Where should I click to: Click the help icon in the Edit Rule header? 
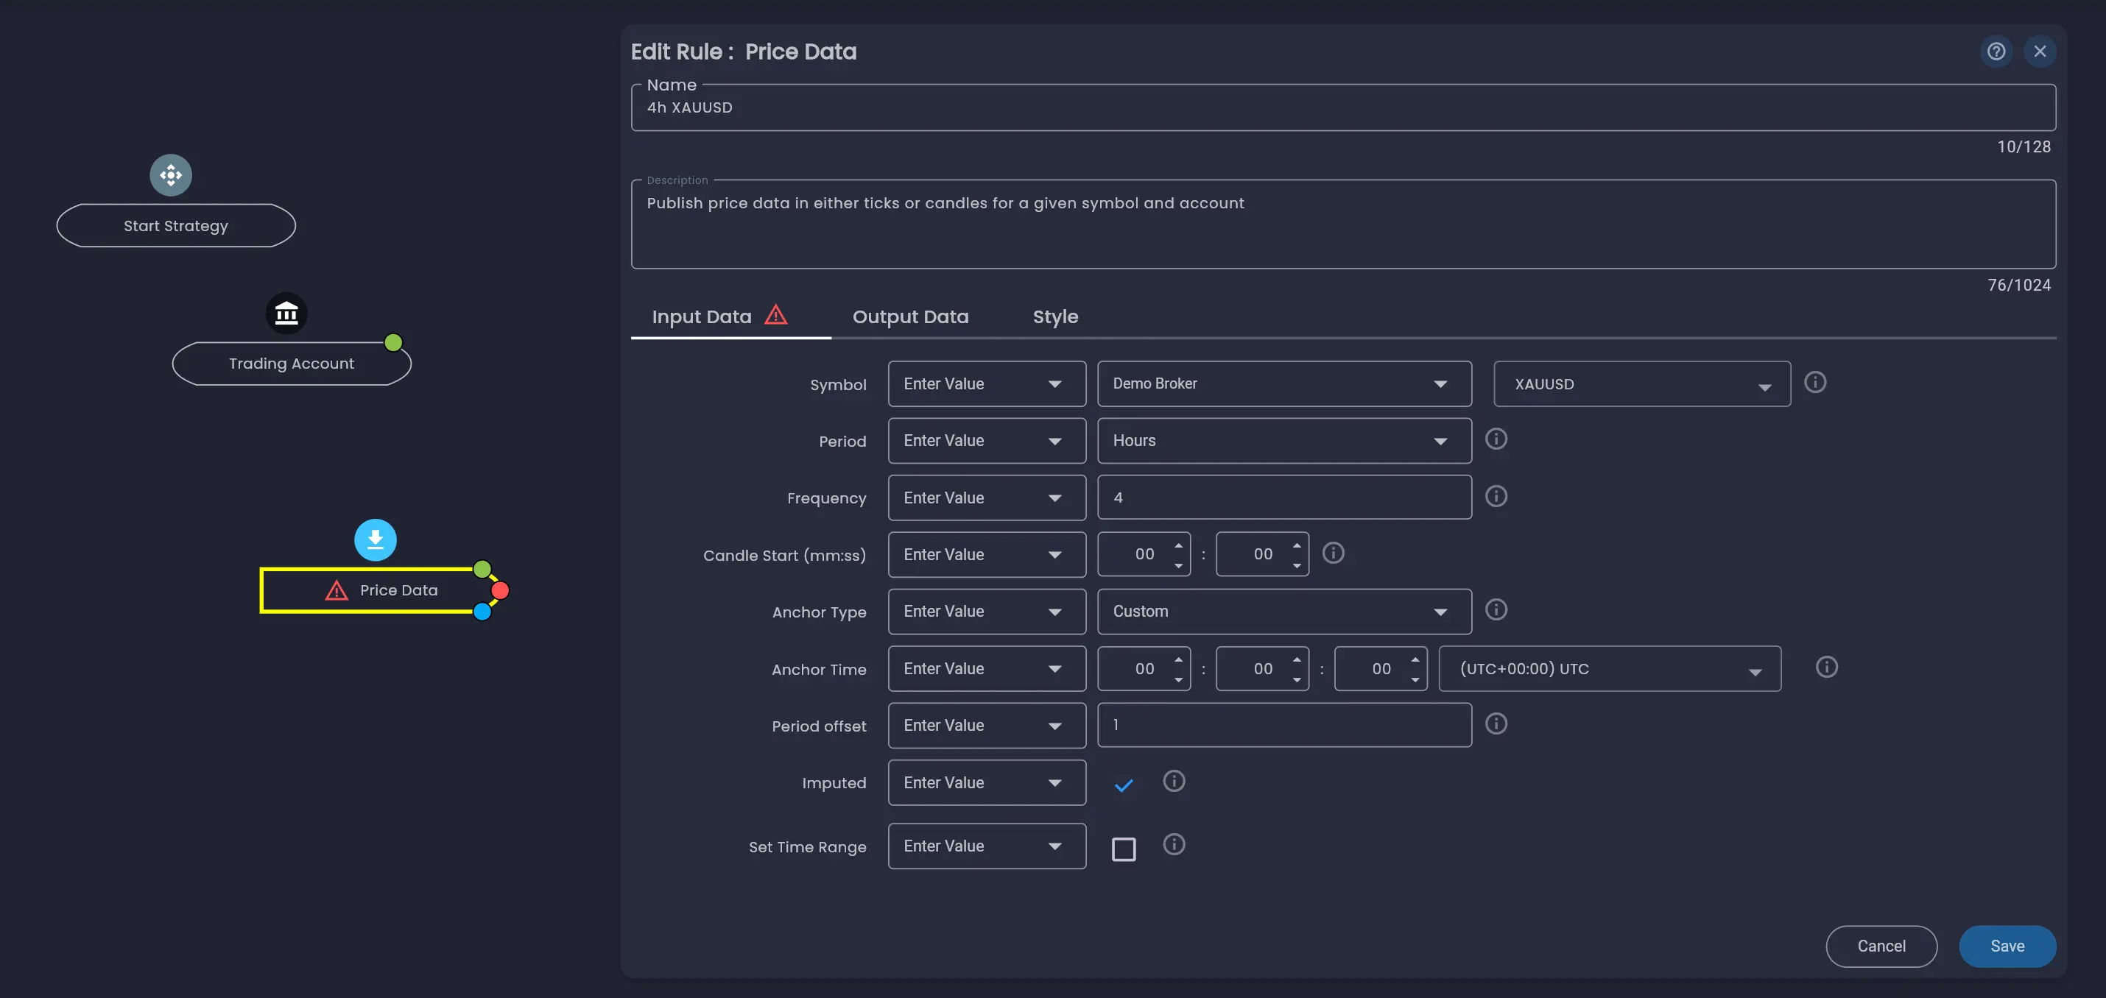(1996, 51)
